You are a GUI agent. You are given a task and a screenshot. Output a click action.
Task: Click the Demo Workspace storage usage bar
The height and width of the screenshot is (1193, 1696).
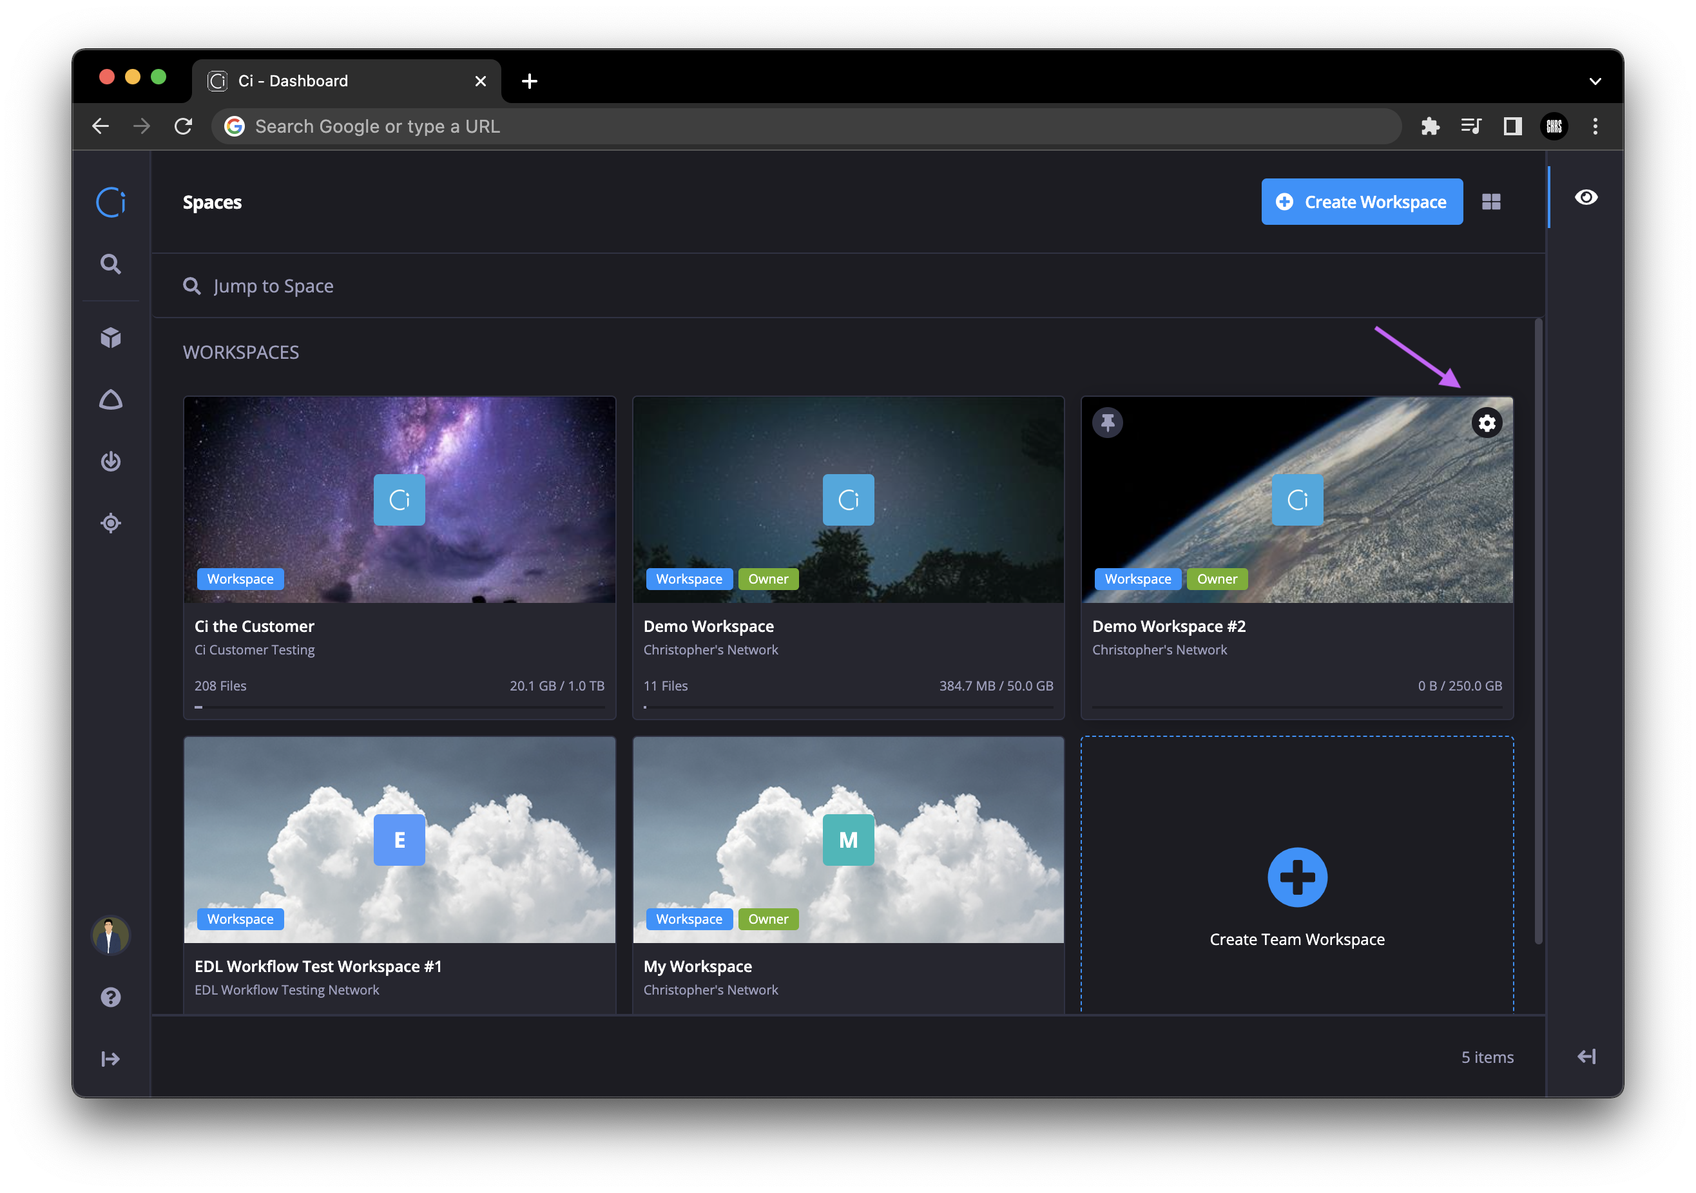pos(848,707)
